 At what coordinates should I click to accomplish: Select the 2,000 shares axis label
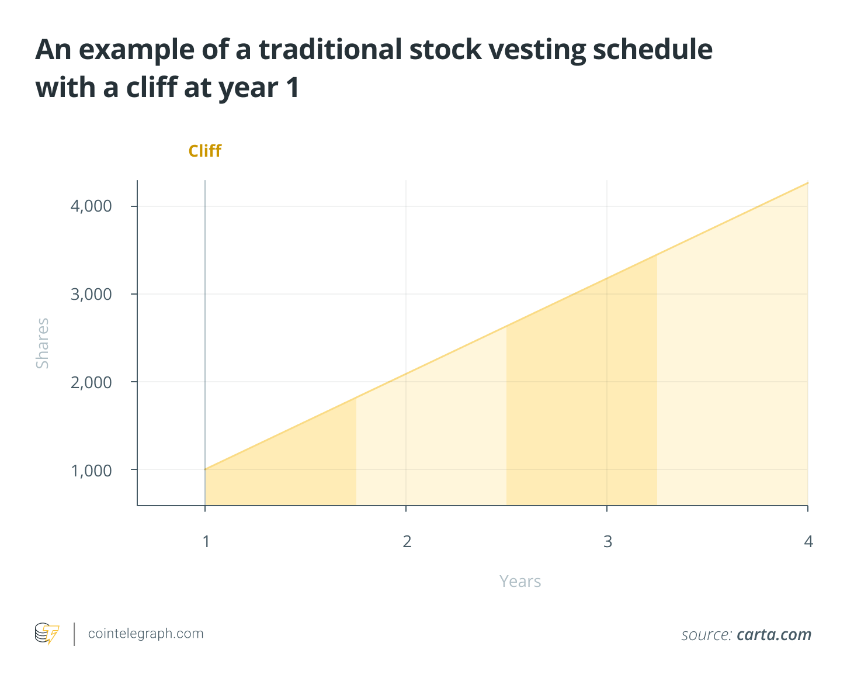[91, 382]
